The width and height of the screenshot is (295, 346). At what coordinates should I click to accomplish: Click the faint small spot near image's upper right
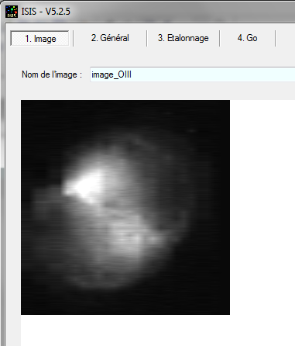191,131
